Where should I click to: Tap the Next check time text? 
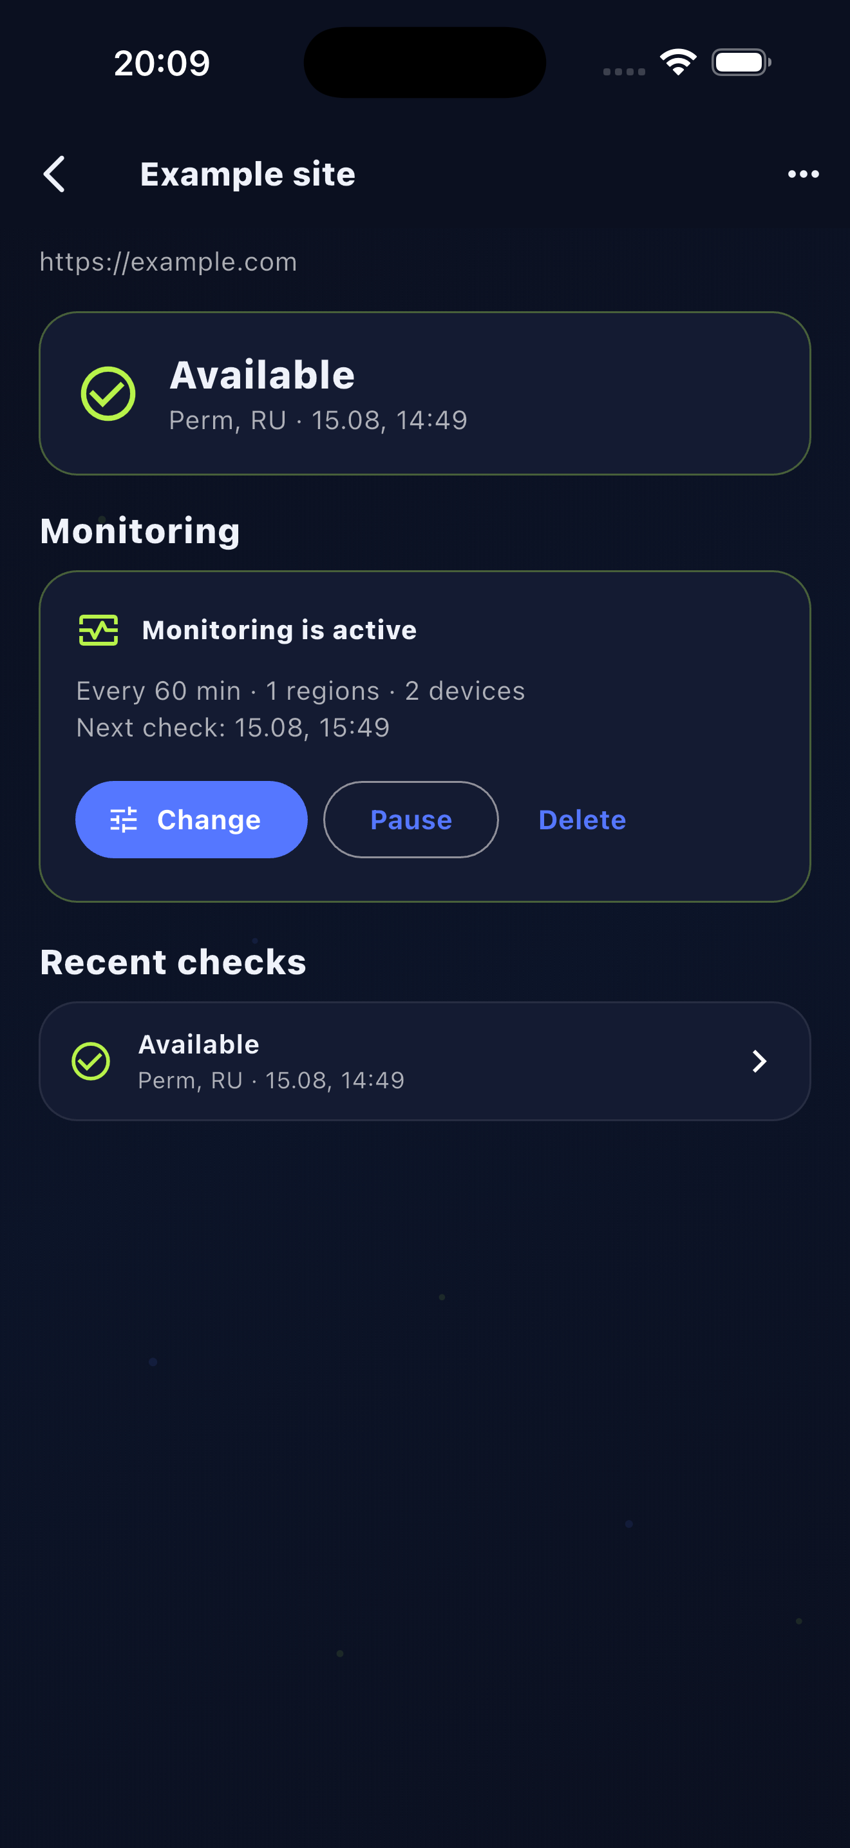[x=233, y=728]
